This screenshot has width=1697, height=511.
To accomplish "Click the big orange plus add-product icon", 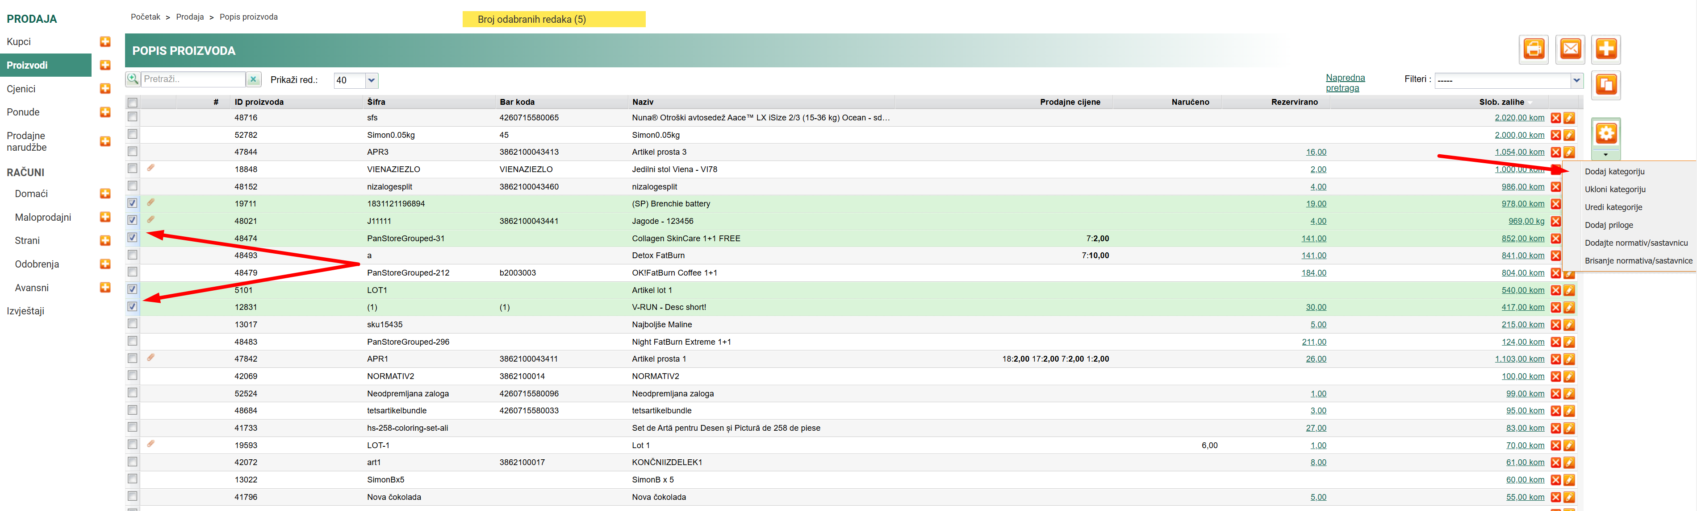I will click(x=1606, y=49).
